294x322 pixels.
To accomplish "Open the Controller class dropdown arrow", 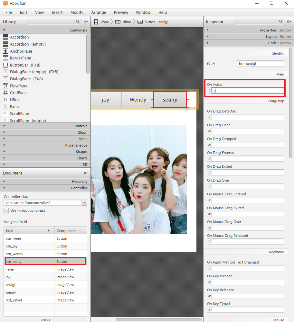I will pos(84,203).
